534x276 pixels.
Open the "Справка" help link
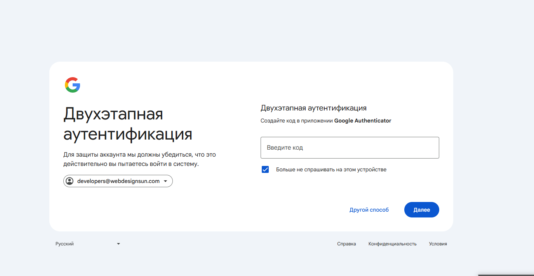point(346,244)
